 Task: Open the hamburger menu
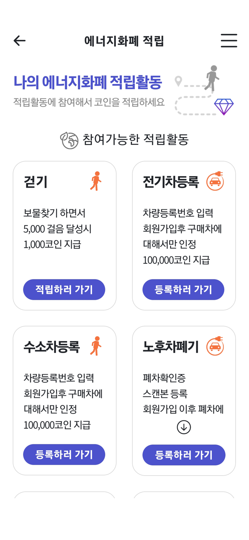pos(229,40)
